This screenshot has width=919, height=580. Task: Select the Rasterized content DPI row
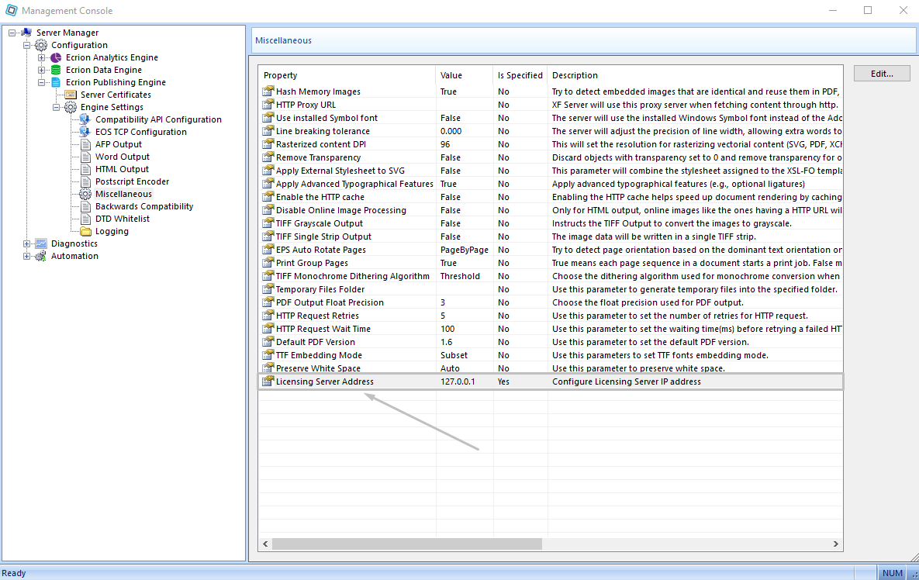(x=551, y=144)
